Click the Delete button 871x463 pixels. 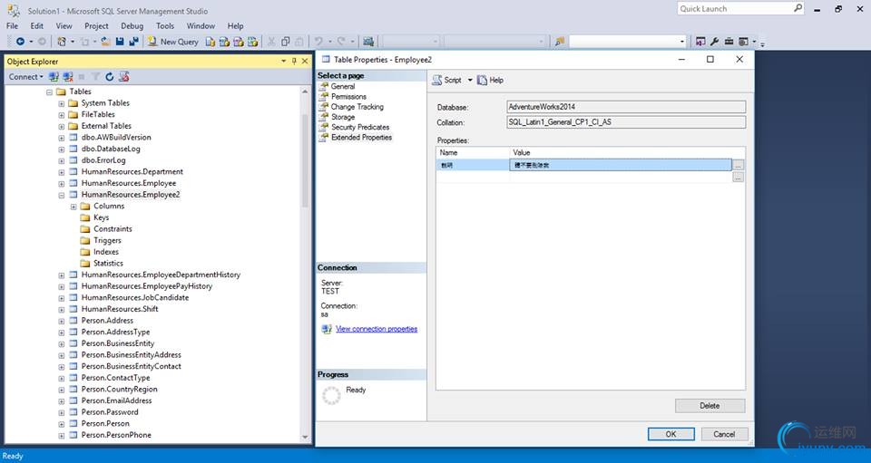point(710,406)
